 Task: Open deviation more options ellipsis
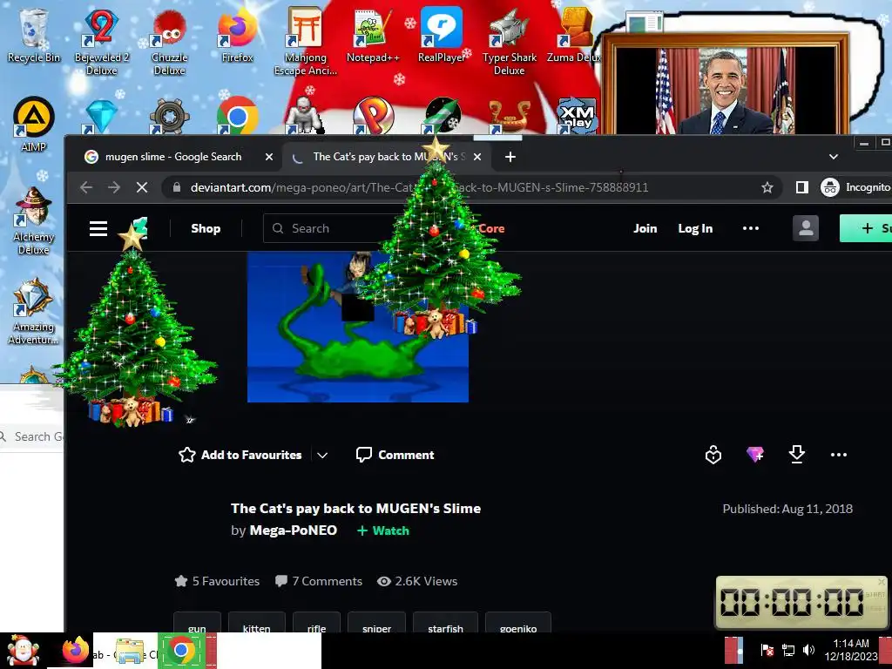[839, 455]
